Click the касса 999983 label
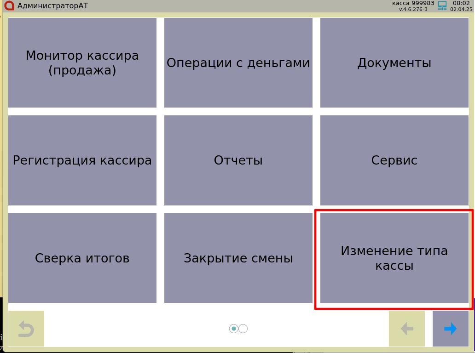The height and width of the screenshot is (353, 475). pyautogui.click(x=413, y=3)
